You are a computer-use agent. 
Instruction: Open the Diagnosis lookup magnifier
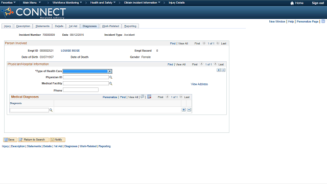coord(51,110)
